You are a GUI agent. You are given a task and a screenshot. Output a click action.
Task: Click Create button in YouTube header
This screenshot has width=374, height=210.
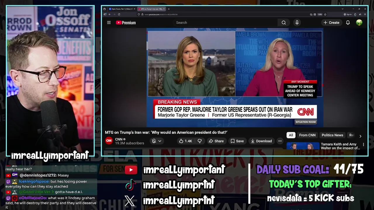[x=331, y=22]
